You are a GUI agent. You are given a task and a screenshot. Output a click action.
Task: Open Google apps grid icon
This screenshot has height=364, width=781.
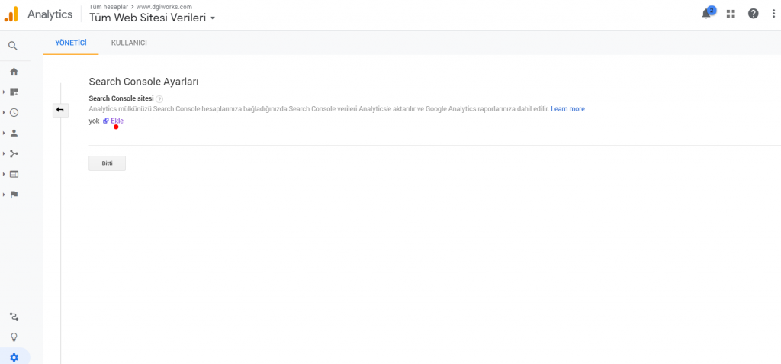[x=731, y=14]
